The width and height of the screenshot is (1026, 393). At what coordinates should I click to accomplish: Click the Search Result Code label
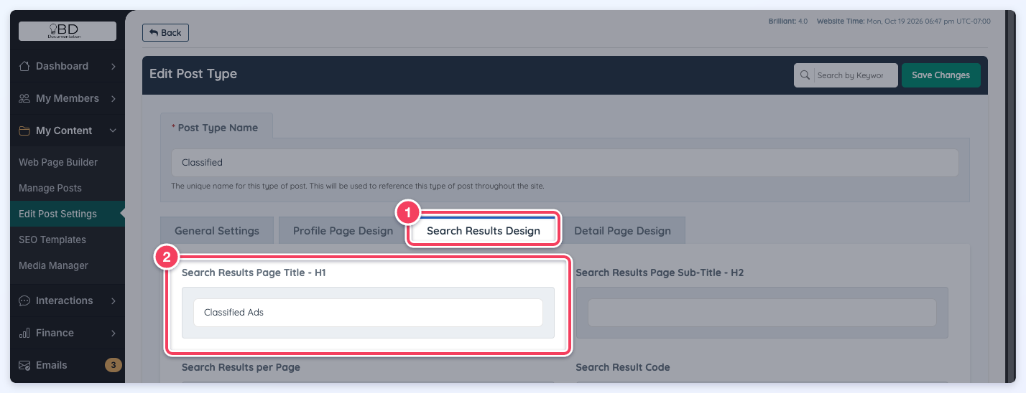pos(622,367)
